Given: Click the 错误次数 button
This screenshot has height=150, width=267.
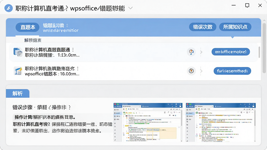Looking at the screenshot, I should (x=203, y=27).
